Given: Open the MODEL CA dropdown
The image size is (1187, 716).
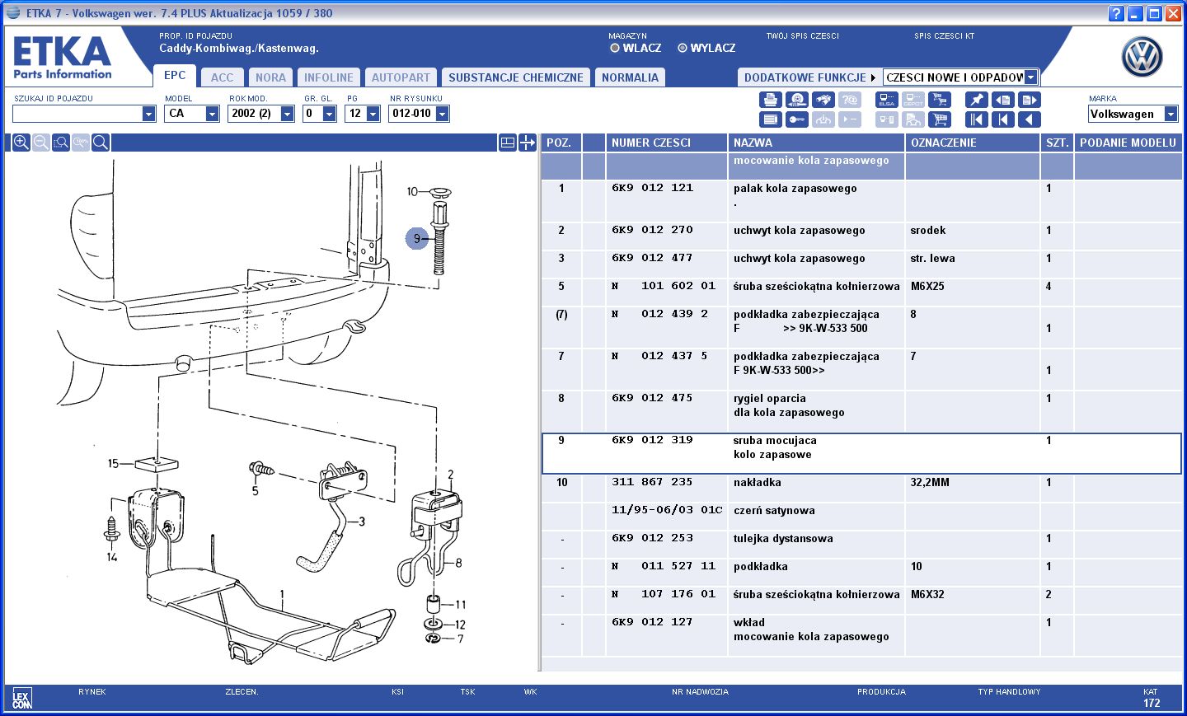Looking at the screenshot, I should pyautogui.click(x=212, y=114).
